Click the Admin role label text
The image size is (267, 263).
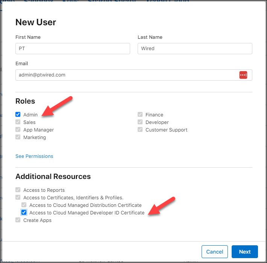30,115
